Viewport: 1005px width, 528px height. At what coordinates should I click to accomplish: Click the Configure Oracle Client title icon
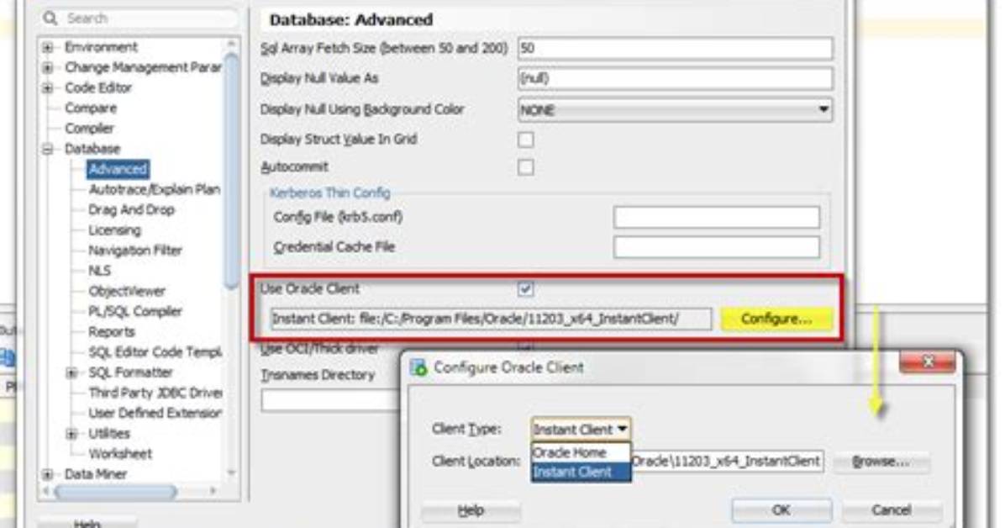tap(418, 367)
